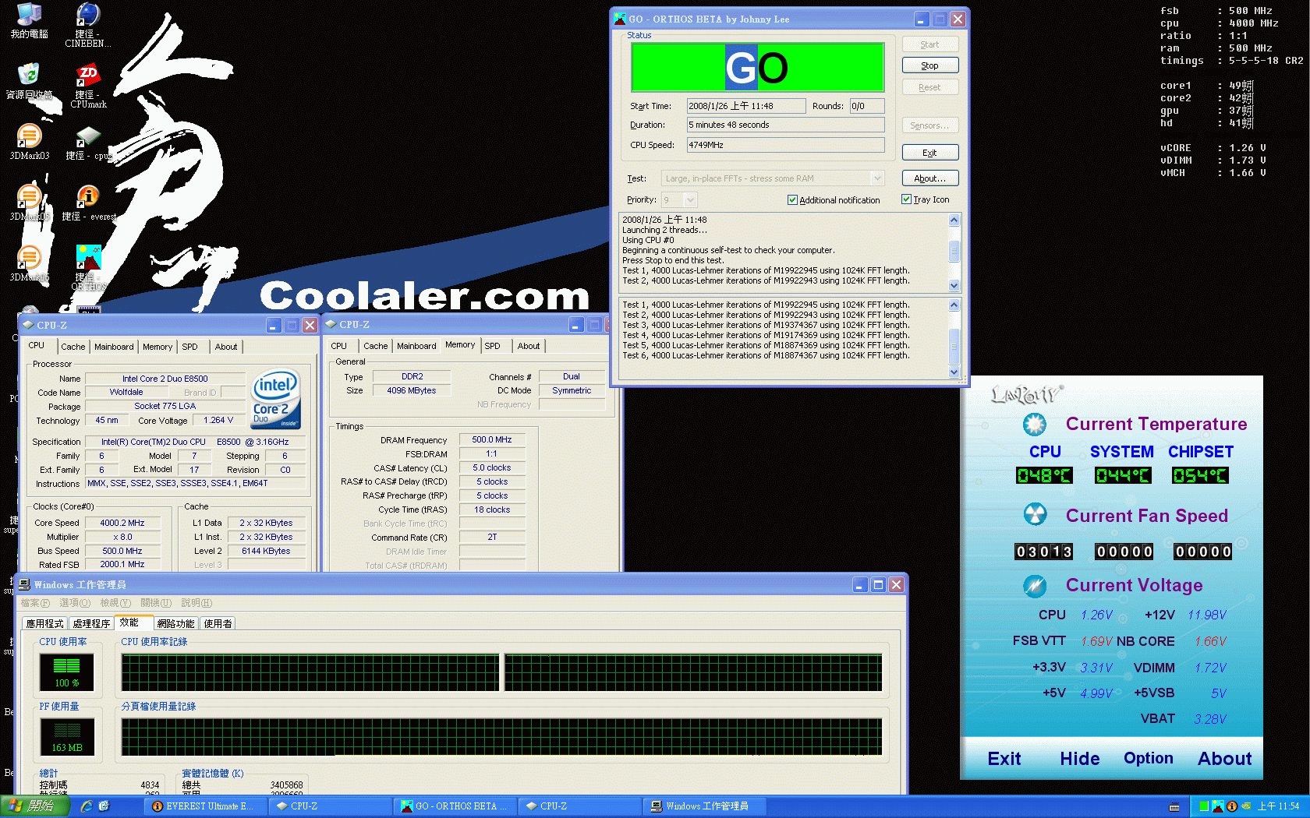Switch to the 處理程序 tab in Task Manager
The image size is (1310, 818).
click(91, 623)
